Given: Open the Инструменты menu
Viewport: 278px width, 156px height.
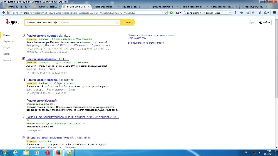Looking at the screenshot, I should 50,2.
